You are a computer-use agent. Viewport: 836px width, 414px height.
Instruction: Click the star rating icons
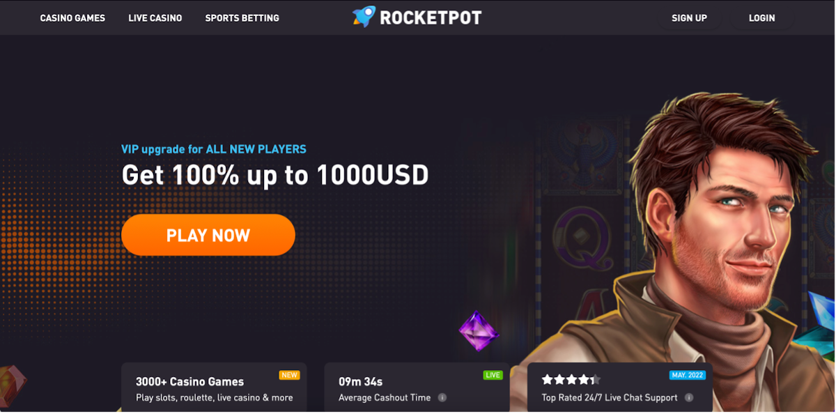click(571, 380)
